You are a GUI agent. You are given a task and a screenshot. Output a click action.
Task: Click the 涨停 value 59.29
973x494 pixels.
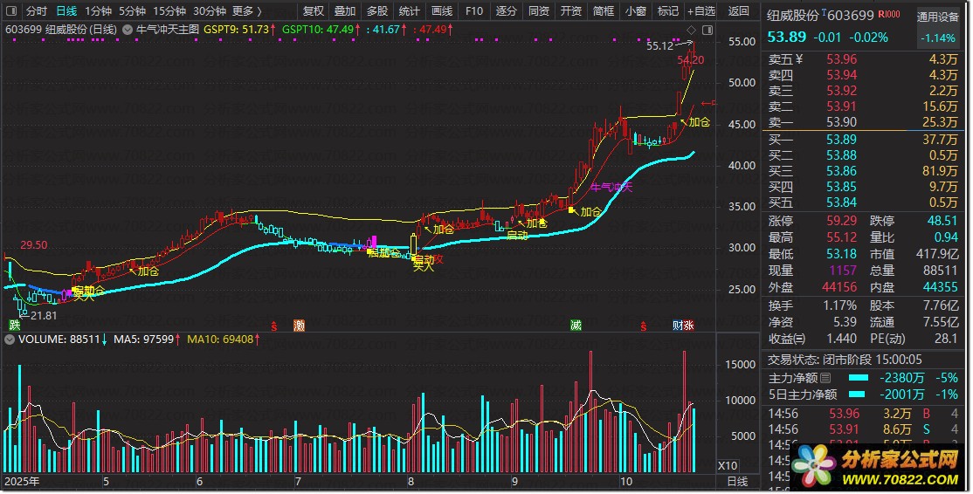click(841, 221)
